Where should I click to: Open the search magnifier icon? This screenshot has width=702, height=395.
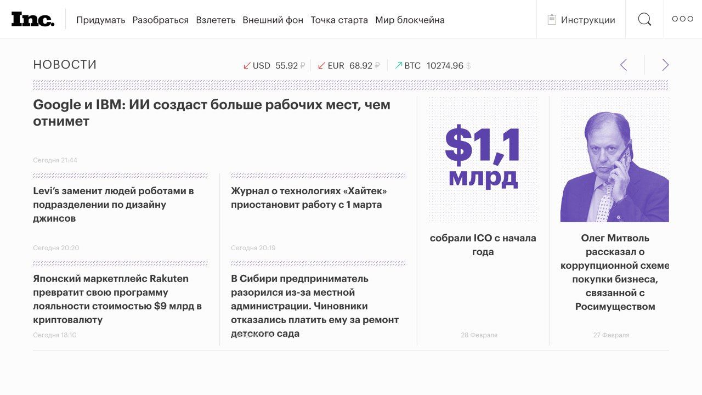click(x=644, y=20)
